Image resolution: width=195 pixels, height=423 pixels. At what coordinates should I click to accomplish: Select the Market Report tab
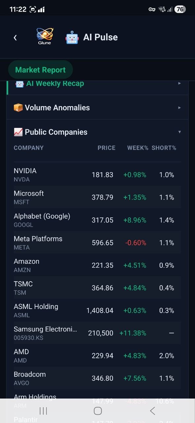click(x=40, y=70)
